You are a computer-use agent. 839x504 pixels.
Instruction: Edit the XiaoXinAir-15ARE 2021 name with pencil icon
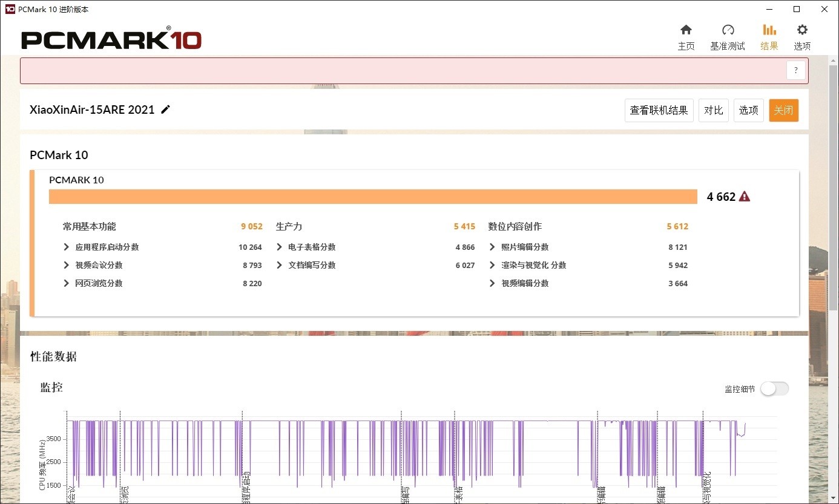tap(166, 110)
